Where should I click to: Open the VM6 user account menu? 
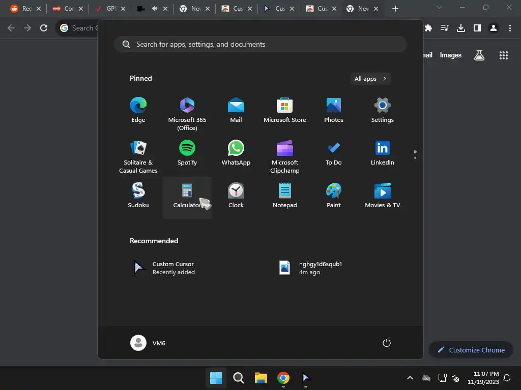point(148,343)
